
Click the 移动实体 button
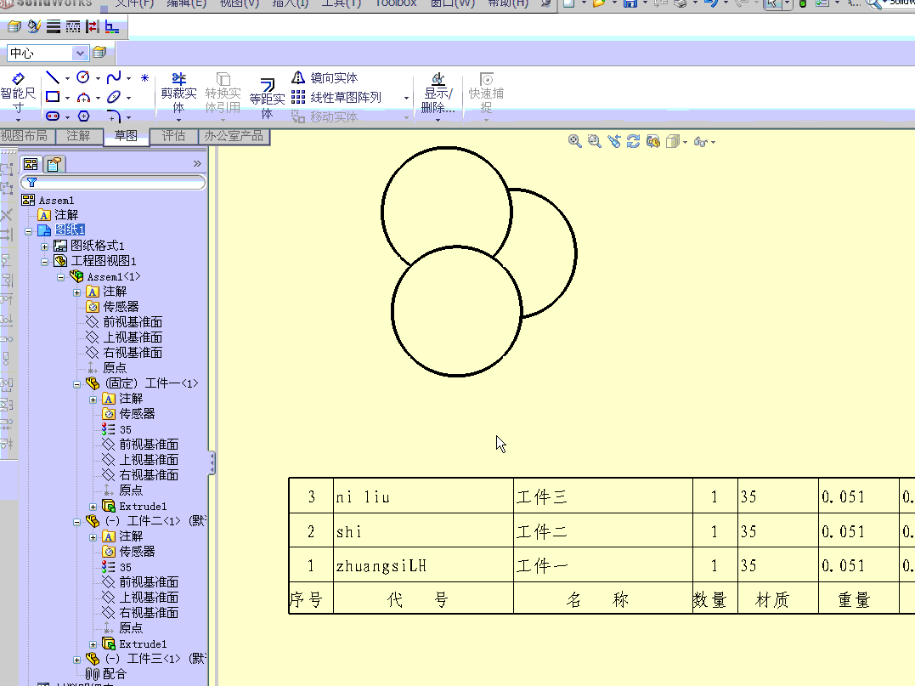pyautogui.click(x=325, y=116)
